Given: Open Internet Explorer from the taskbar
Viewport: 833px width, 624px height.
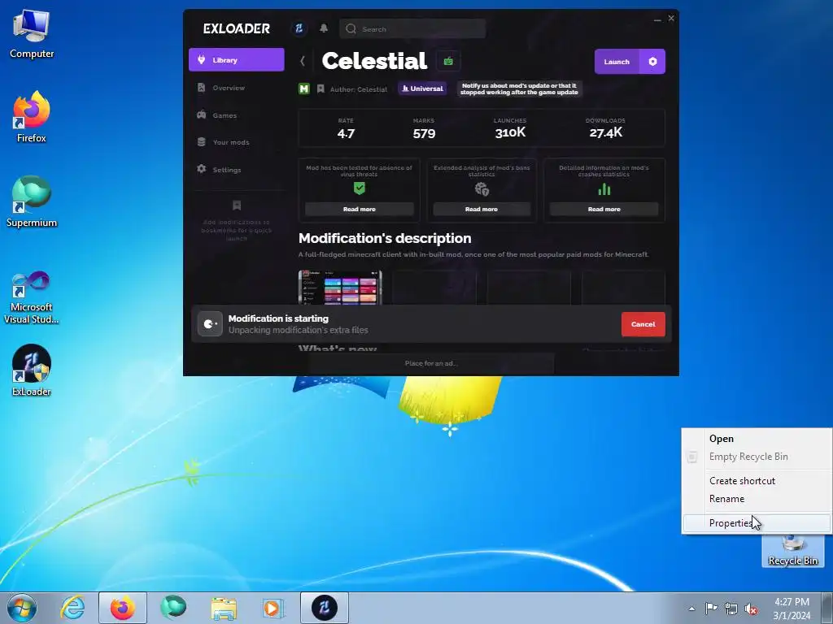Looking at the screenshot, I should [72, 608].
